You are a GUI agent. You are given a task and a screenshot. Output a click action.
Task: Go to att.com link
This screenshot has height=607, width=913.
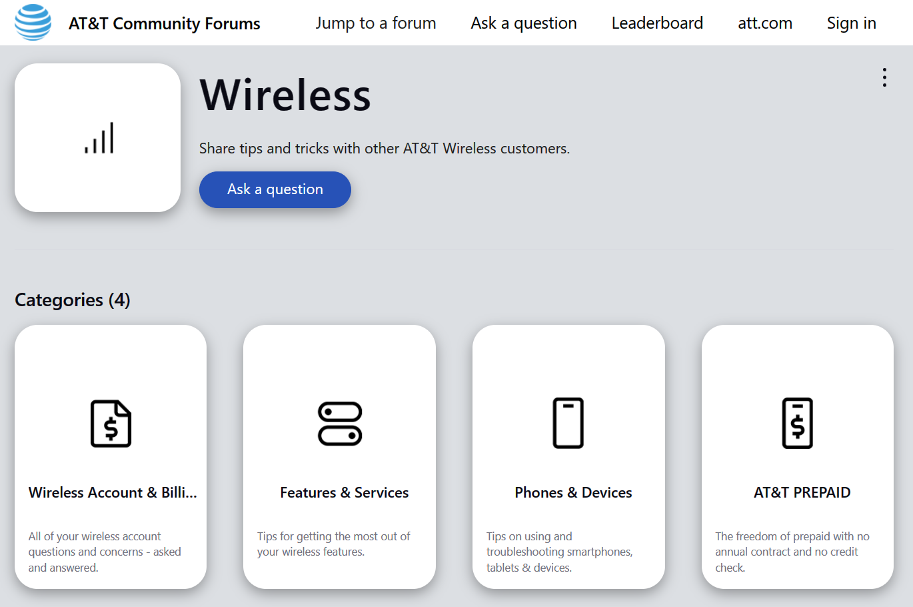click(765, 23)
